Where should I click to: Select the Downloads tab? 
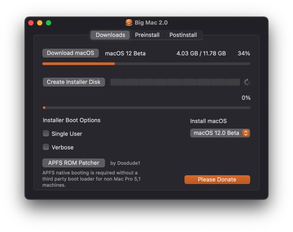(110, 35)
